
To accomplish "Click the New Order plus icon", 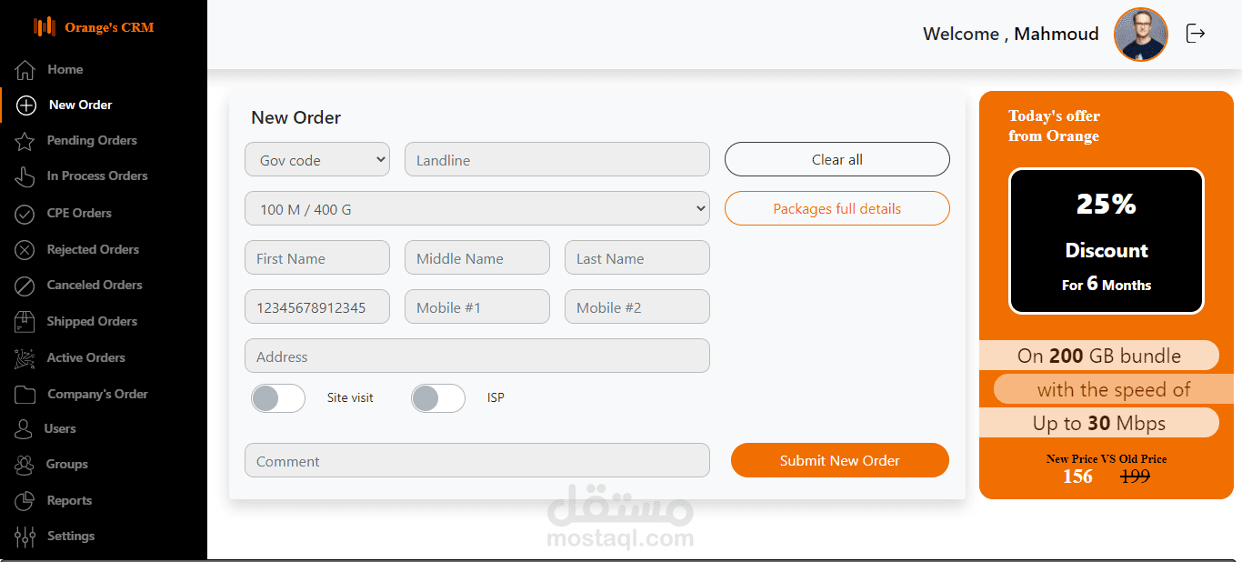I will [26, 105].
